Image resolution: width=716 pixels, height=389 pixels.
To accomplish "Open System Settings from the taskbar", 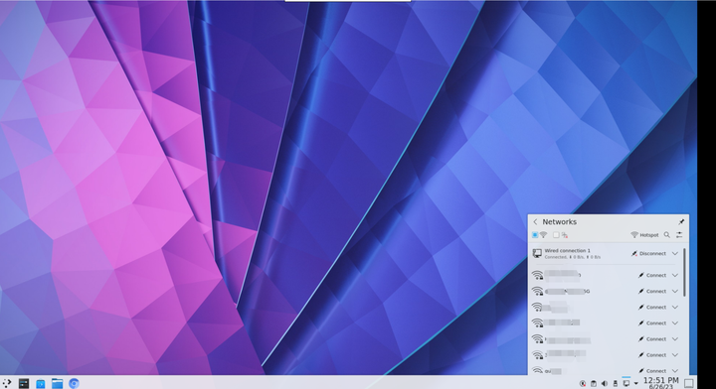I will pos(24,383).
